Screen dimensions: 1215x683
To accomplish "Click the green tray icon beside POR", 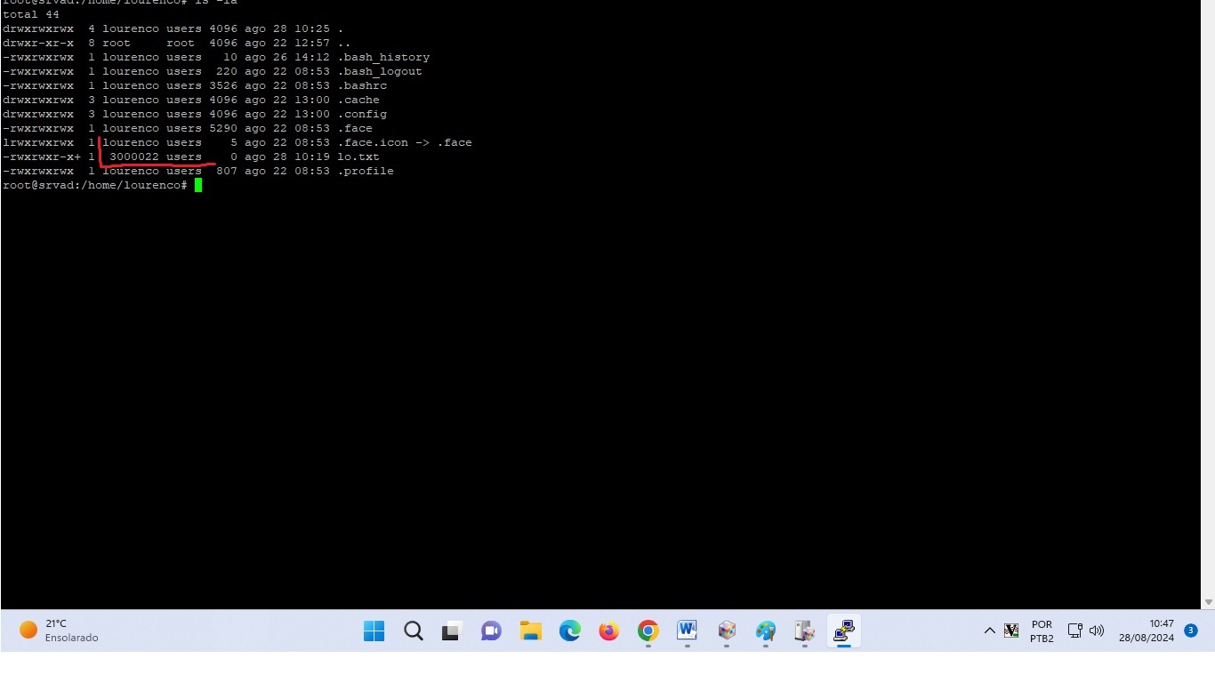I will (1011, 631).
